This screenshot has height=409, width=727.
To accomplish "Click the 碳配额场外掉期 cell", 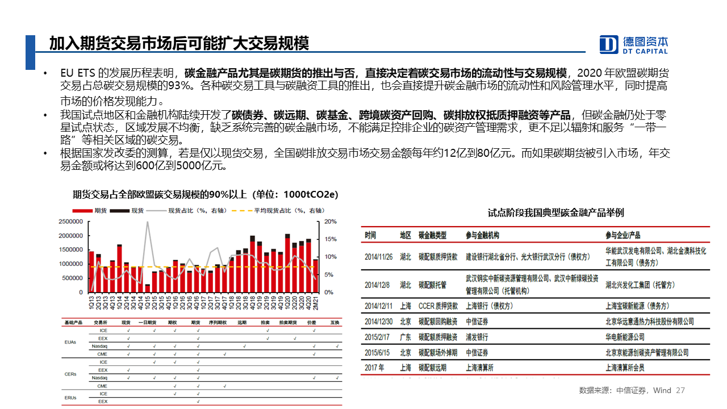I will tap(438, 352).
